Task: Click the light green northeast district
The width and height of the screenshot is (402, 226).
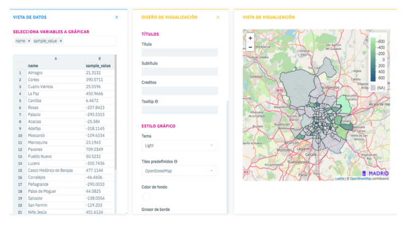Action: pyautogui.click(x=344, y=105)
